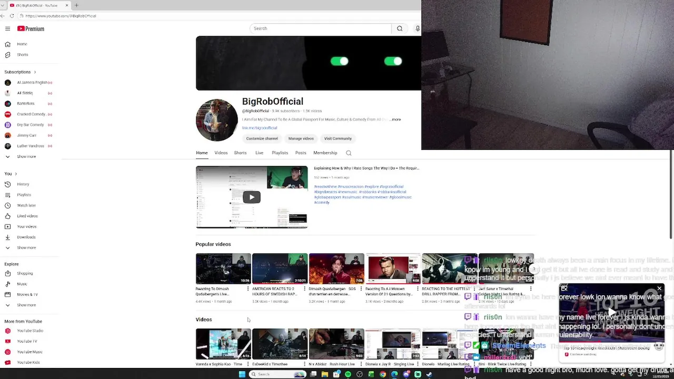Click the voice search microphone icon

(418, 28)
